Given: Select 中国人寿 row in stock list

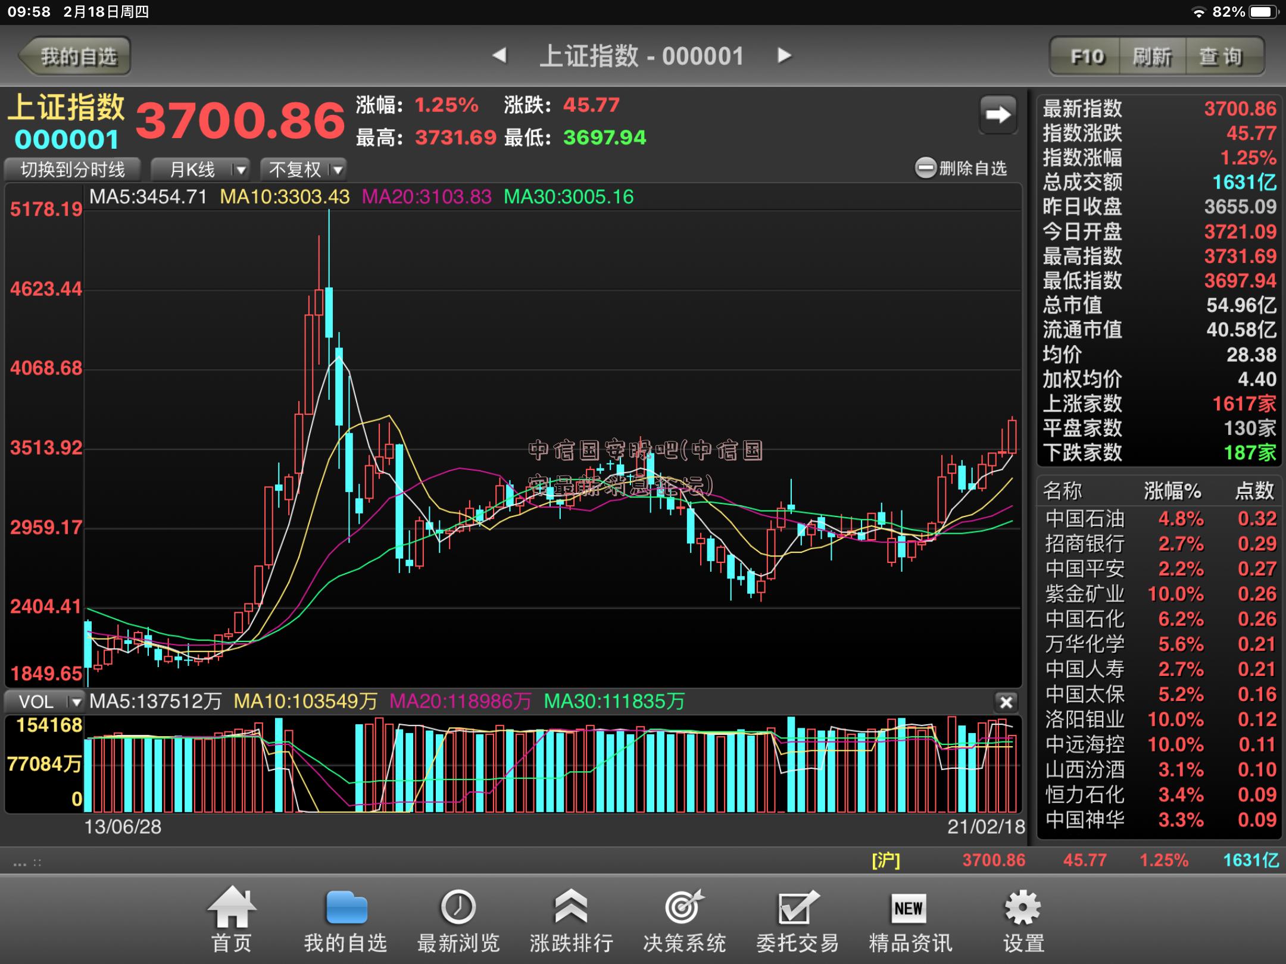Looking at the screenshot, I should tap(1160, 669).
